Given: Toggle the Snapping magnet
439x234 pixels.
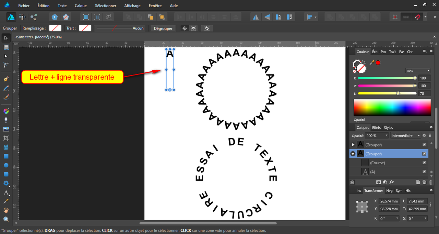Looking at the screenshot, I should (x=417, y=17).
